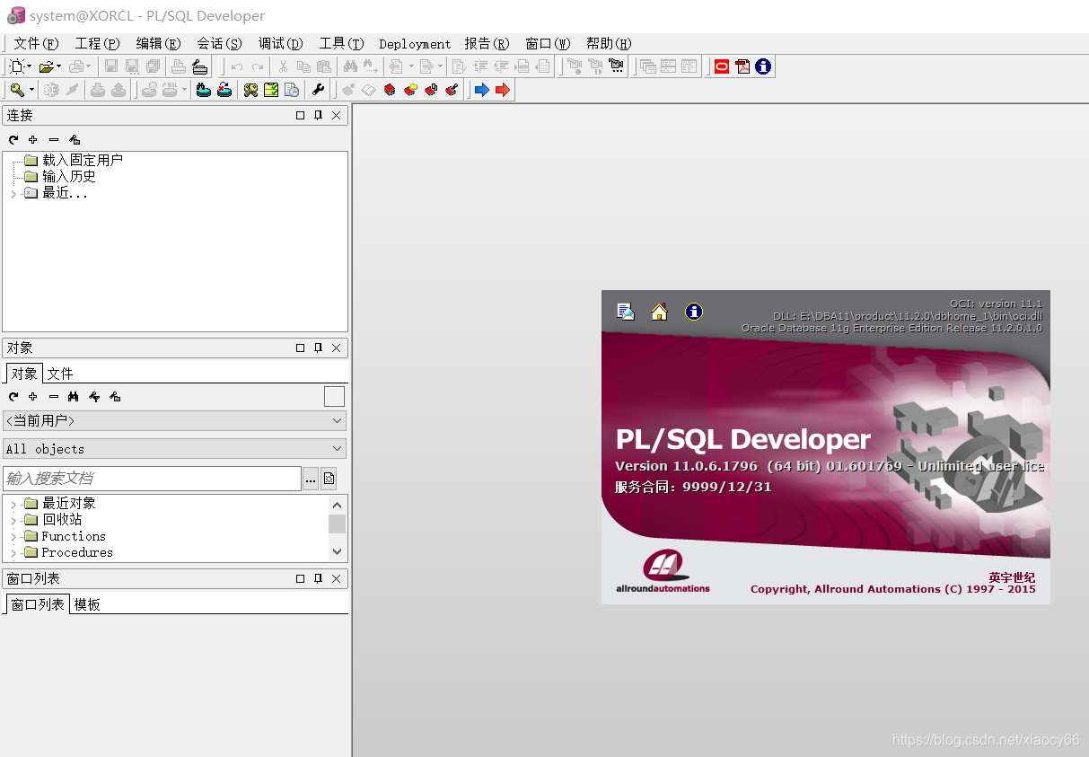This screenshot has height=757, width=1089.
Task: Expand the Functions tree folder
Action: (x=13, y=536)
